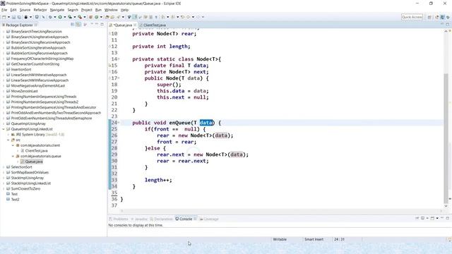
Task: Close the Queue.java editor tab
Action: coord(135,25)
